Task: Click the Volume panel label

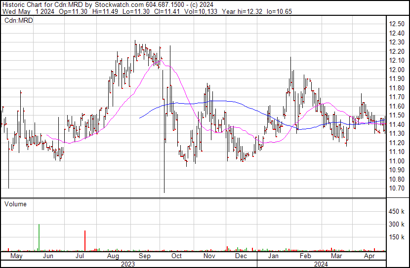Action: pyautogui.click(x=15, y=204)
